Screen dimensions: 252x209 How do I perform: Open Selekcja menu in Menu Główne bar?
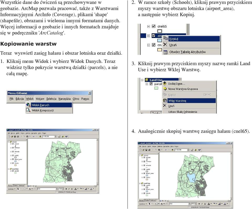tap(51, 99)
